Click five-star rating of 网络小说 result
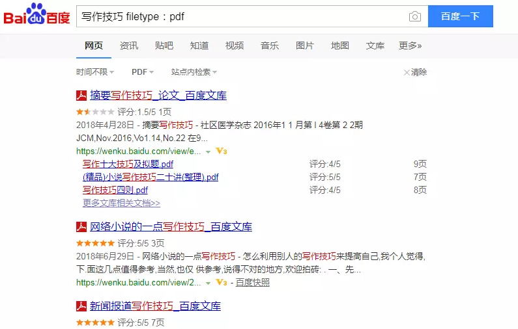The image size is (518, 329). pos(95,243)
